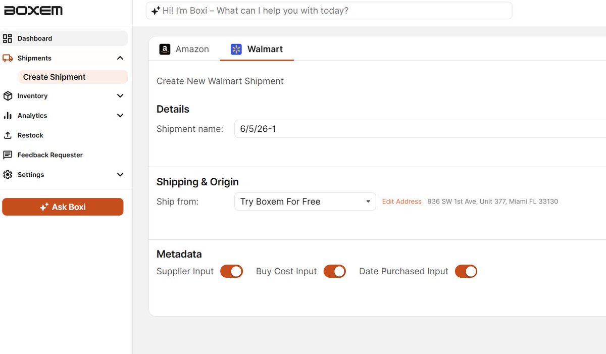
Task: Select the Inventory box icon
Action: [x=8, y=96]
